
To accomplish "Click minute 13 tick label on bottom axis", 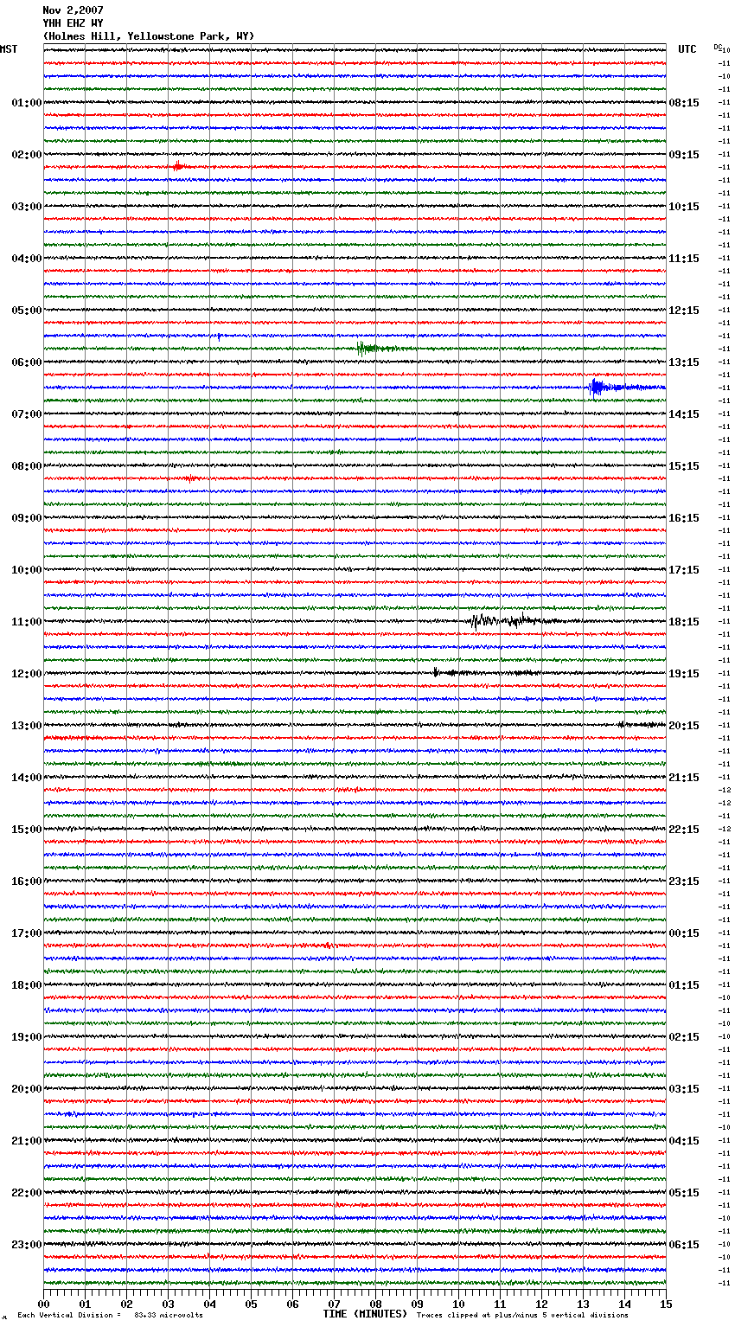I will [x=583, y=1304].
